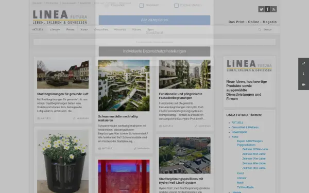Open the Lifestyle menu item
309x193 pixels.
pos(55,29)
